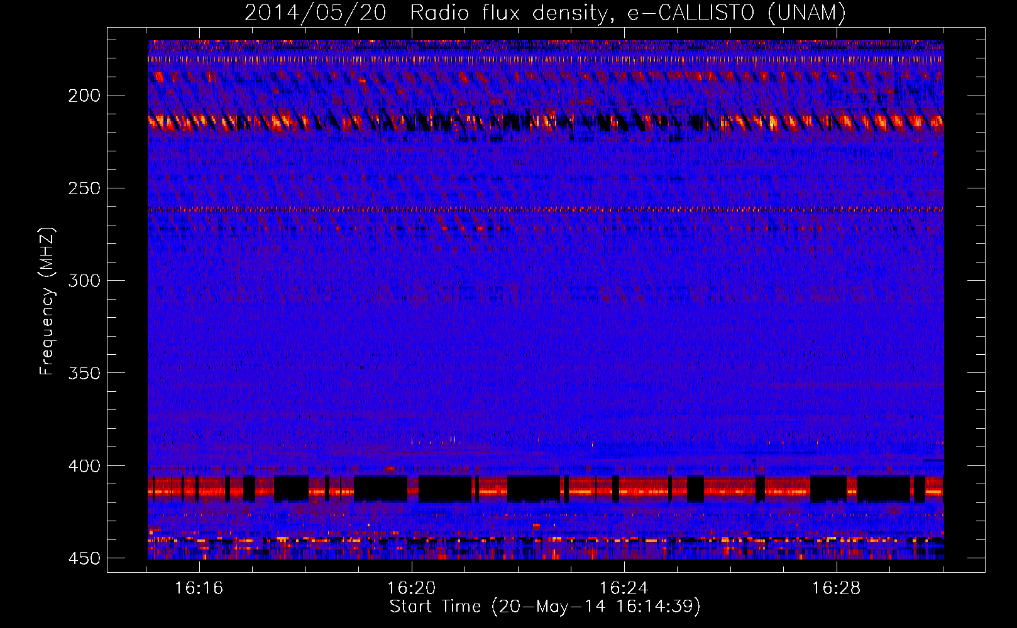The width and height of the screenshot is (1017, 628).
Task: Click the 350 frequency tick label
Action: click(84, 373)
